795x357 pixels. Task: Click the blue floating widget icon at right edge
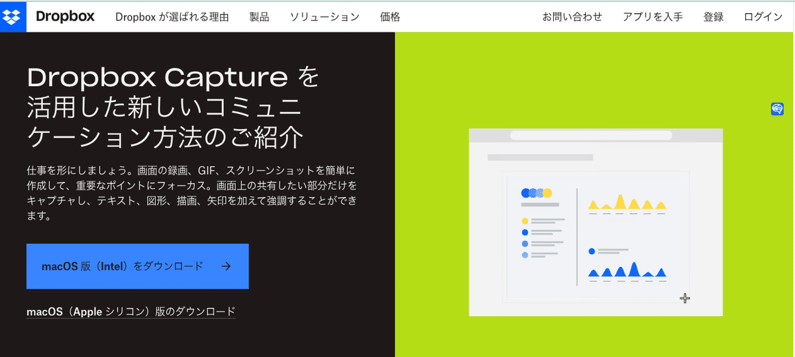pyautogui.click(x=778, y=109)
